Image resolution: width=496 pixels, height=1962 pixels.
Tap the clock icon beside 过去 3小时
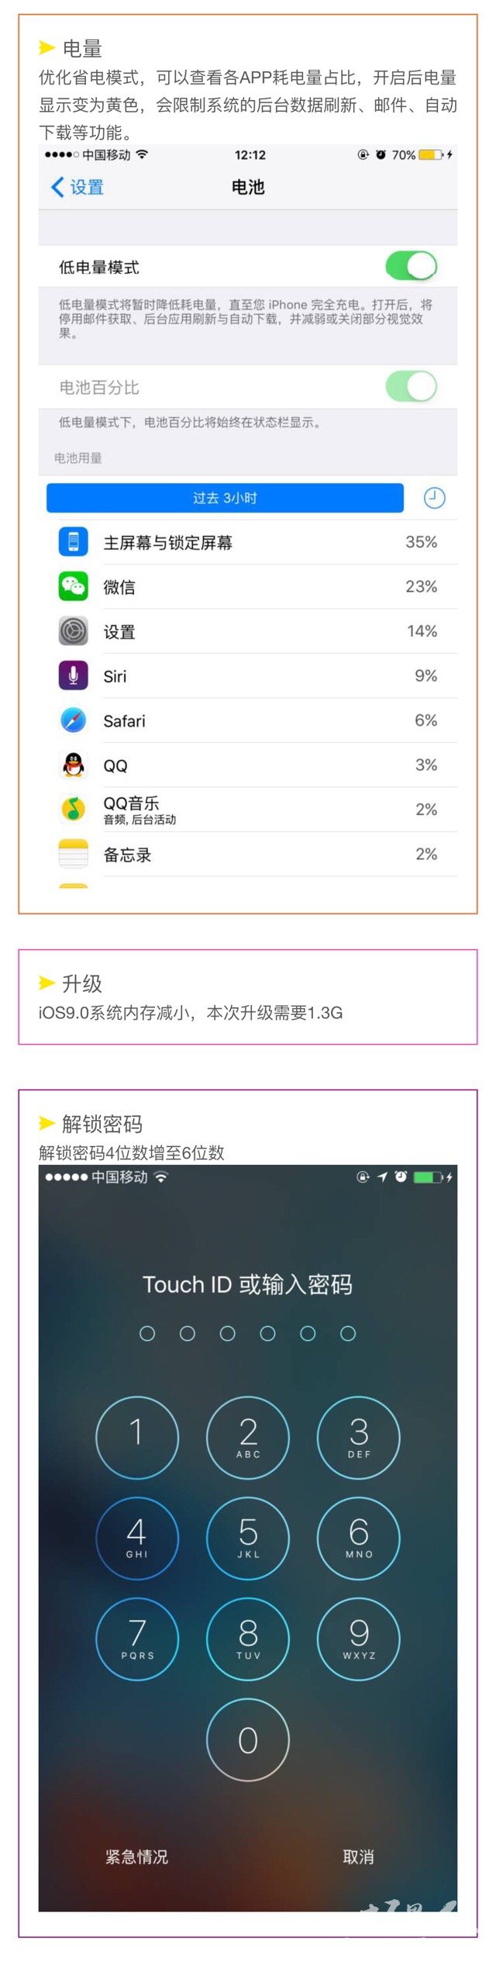point(435,498)
